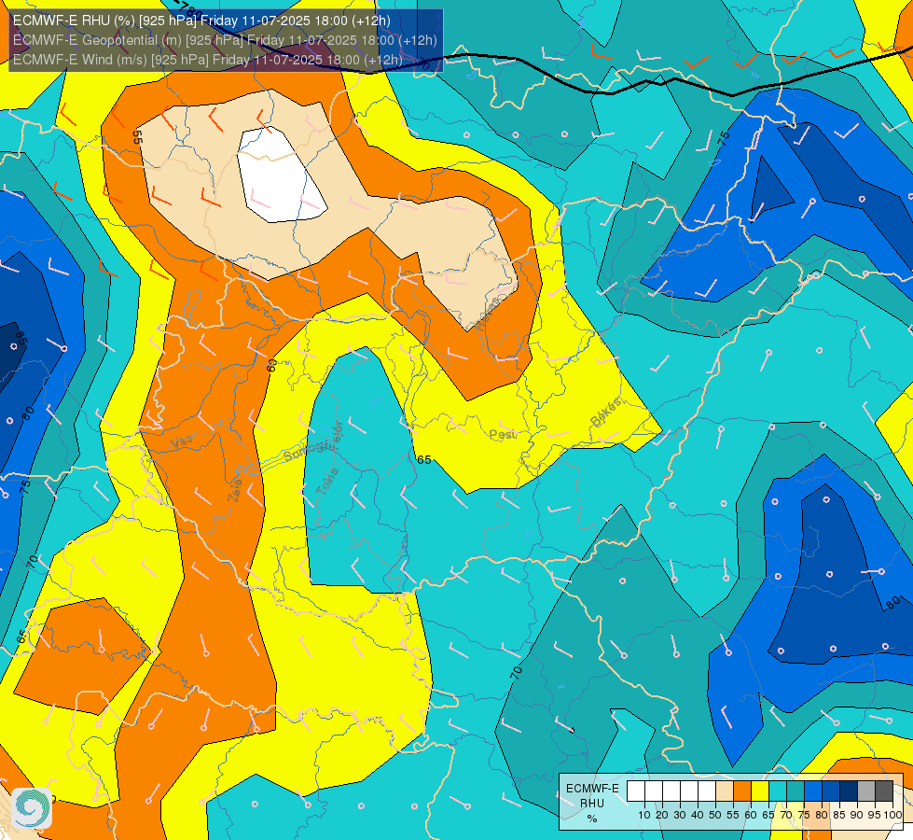Screen dimensions: 913x840
Task: Pick the navy 85–90 legend swatch
Action: click(848, 791)
